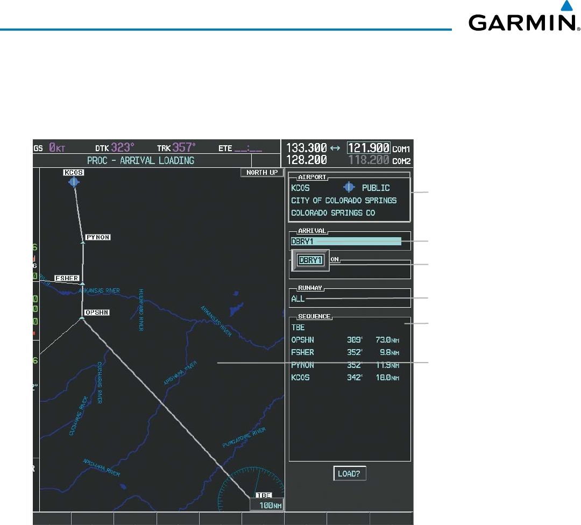
Task: Click the OPSHN label on the map
Action: click(x=97, y=313)
